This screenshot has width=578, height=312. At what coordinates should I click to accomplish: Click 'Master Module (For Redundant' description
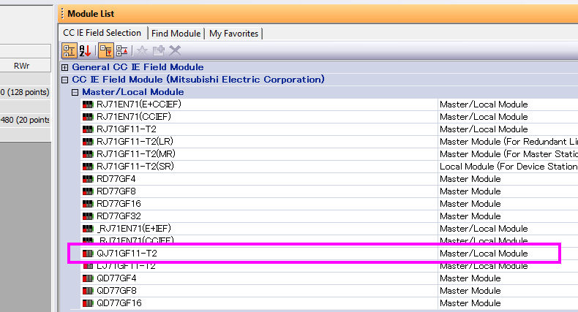click(508, 142)
